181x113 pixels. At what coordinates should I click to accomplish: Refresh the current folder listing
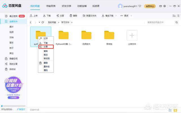coord(43,22)
